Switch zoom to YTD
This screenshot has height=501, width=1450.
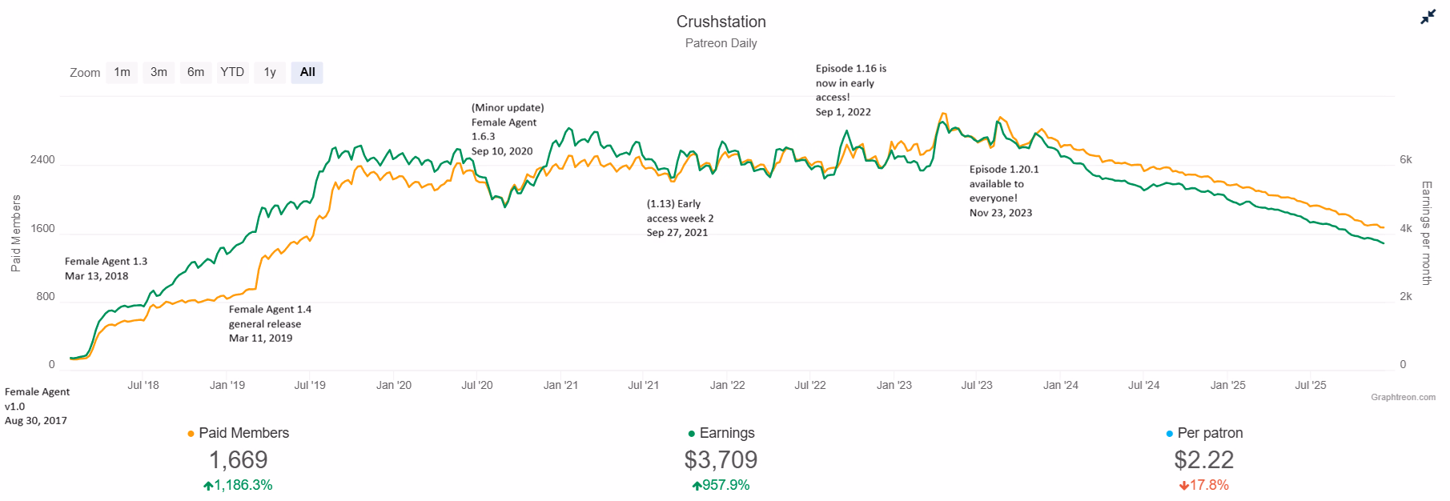click(x=232, y=72)
